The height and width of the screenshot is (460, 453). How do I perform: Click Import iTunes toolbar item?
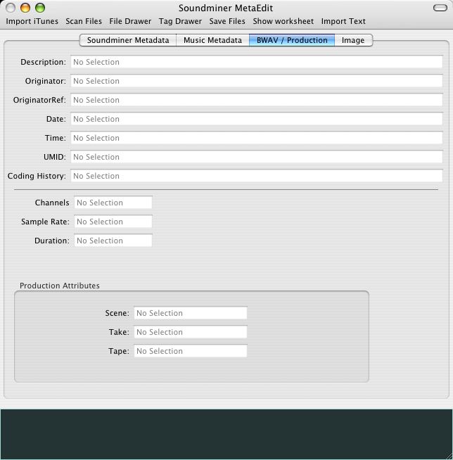pyautogui.click(x=32, y=21)
